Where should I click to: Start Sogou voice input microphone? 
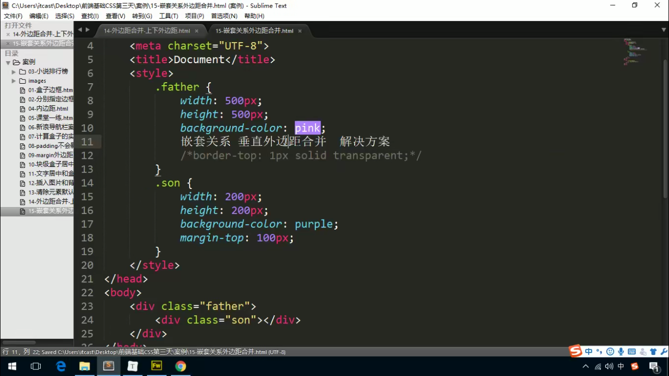pos(621,351)
